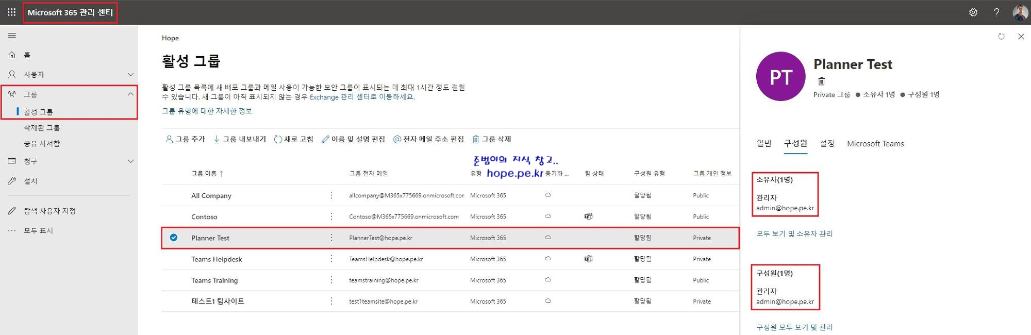Refresh the Planner Test details panel
Image resolution: width=1031 pixels, height=335 pixels.
1001,37
